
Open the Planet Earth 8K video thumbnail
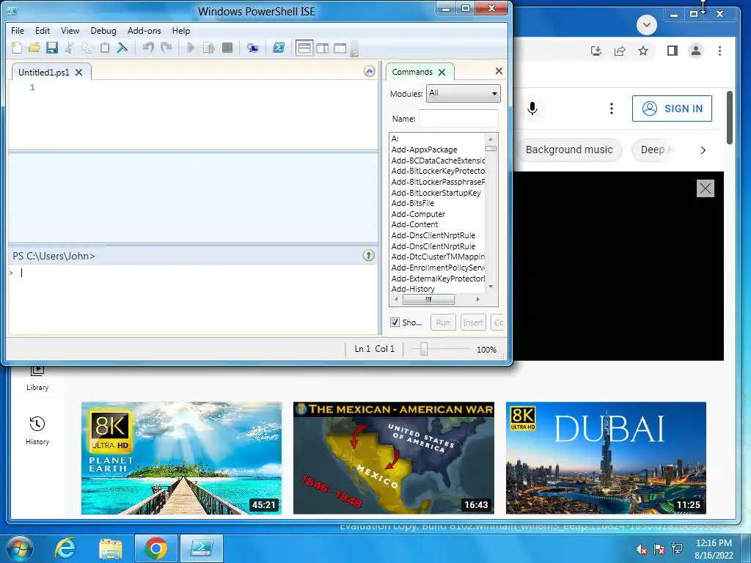182,458
